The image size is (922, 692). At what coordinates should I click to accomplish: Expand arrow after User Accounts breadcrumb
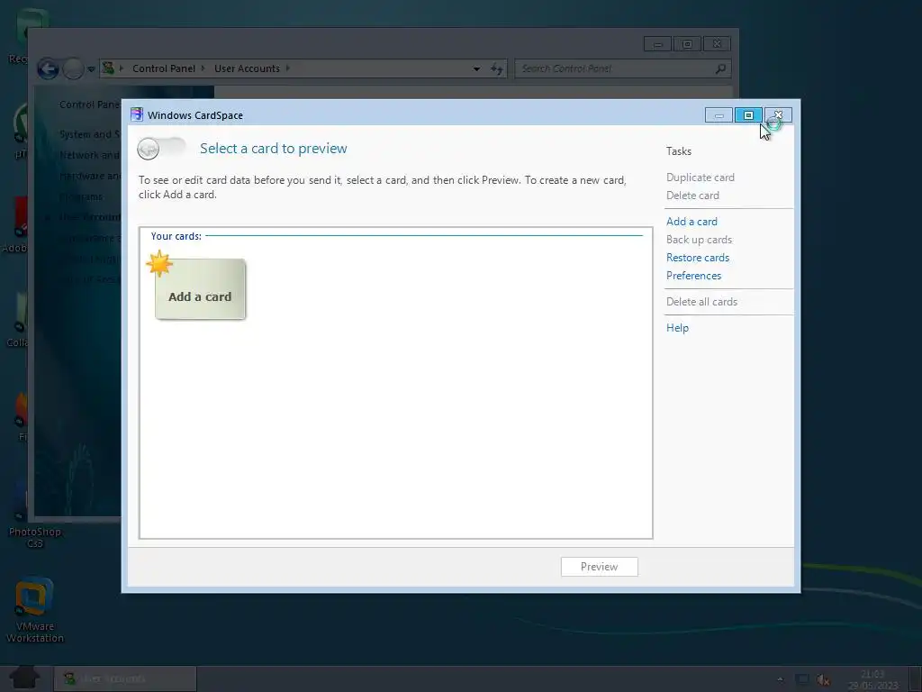point(288,68)
